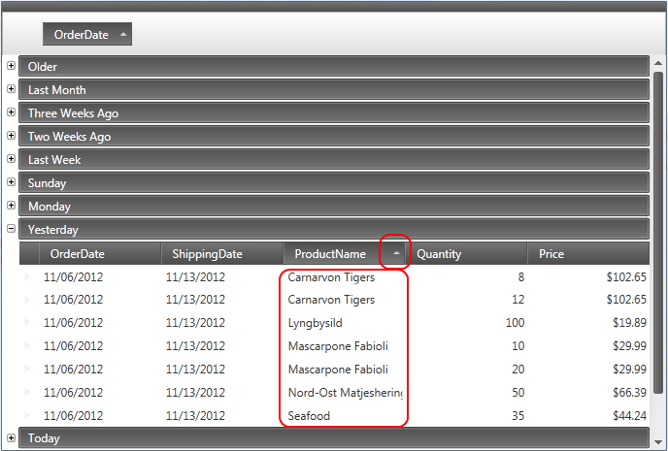The height and width of the screenshot is (451, 668).
Task: Sort by the Quantity column header
Action: coord(468,254)
